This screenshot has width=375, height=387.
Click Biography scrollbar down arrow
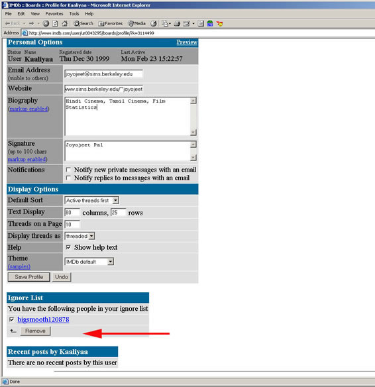tap(193, 132)
